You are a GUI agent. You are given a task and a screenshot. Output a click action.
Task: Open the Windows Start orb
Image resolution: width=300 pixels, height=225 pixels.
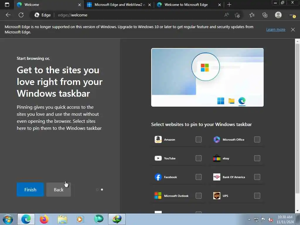[x=8, y=219]
